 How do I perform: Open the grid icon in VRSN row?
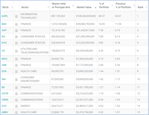(16, 100)
